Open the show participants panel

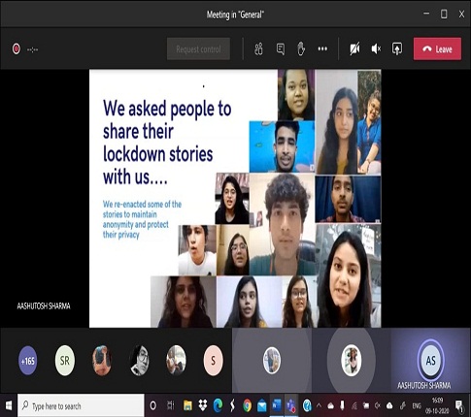click(x=258, y=49)
